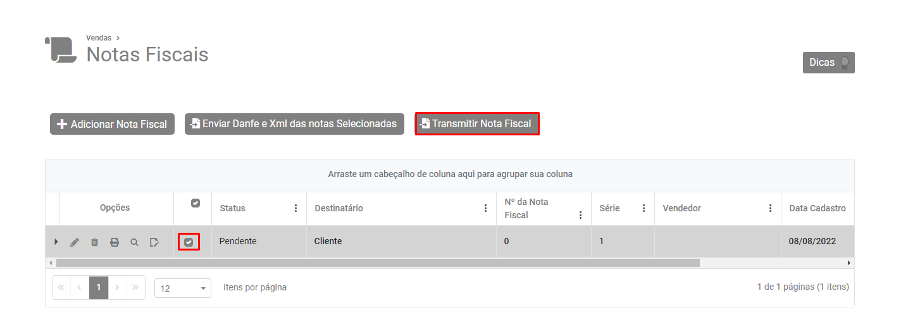
Task: Open the Vendedor column menu
Action: (x=770, y=208)
